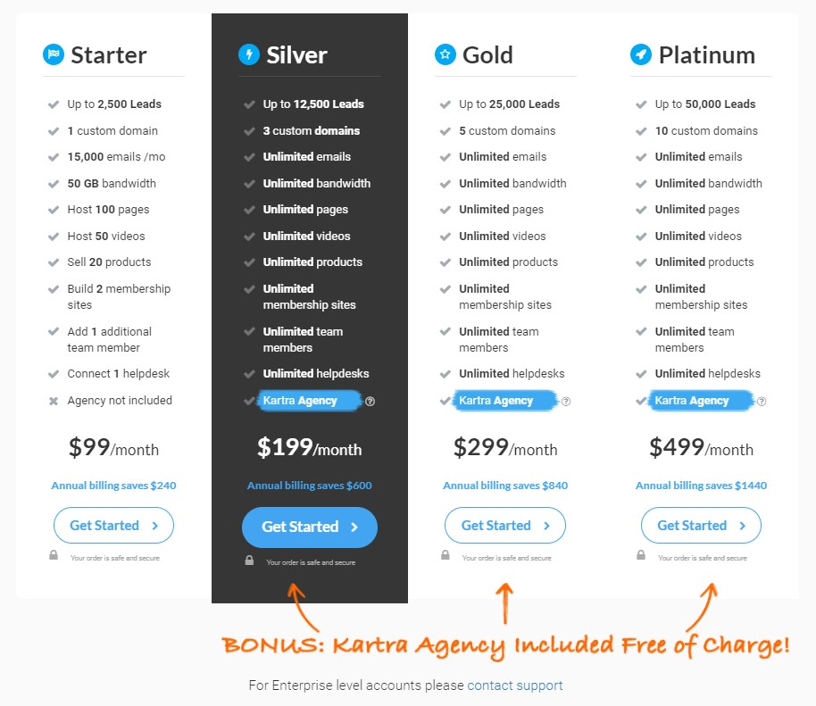The width and height of the screenshot is (816, 706).
Task: Choose Get Started under the Gold plan
Action: click(504, 526)
